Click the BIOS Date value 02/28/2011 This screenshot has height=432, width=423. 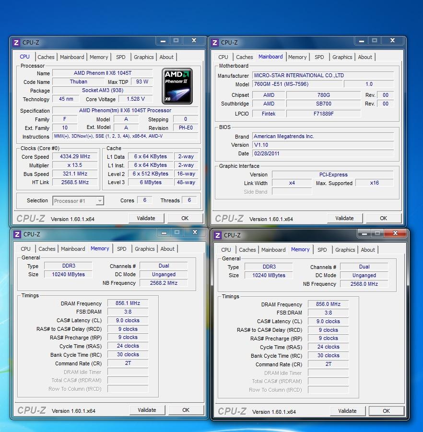pos(323,153)
